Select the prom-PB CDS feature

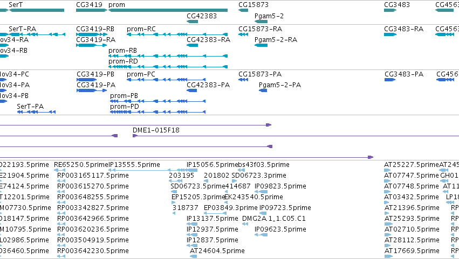pyautogui.click(x=158, y=101)
